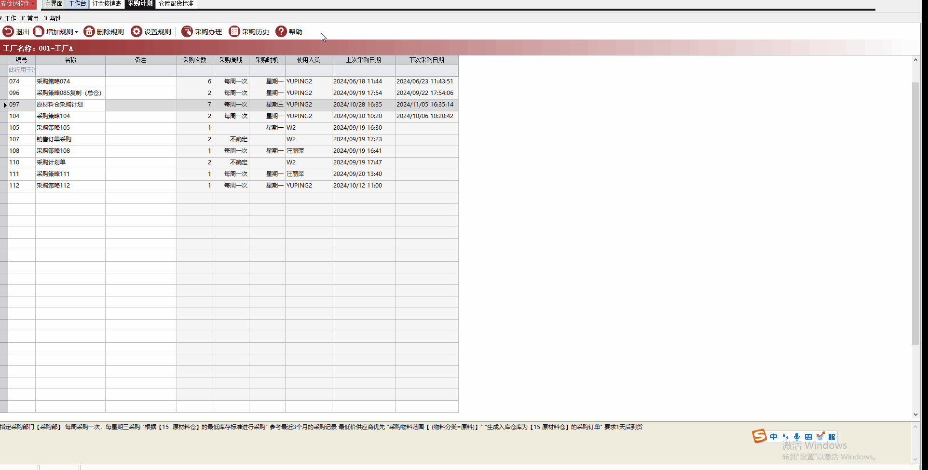Click the 编号 cell 096
The image size is (928, 470).
22,93
